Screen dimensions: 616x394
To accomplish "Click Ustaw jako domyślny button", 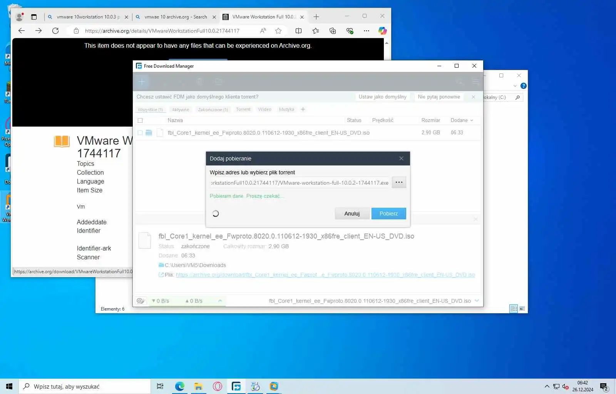I will [382, 97].
